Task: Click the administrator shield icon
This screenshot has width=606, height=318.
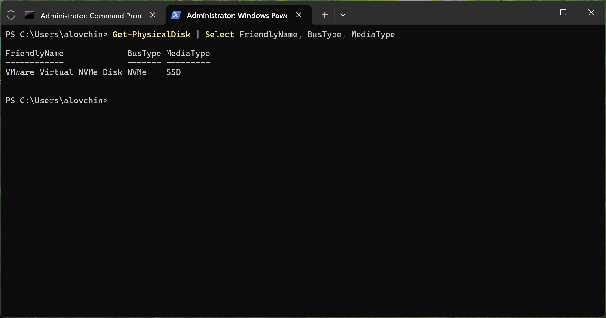Action: coord(11,15)
